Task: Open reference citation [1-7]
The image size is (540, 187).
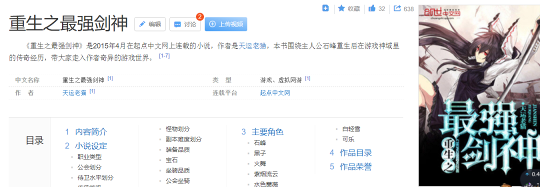Action: pyautogui.click(x=164, y=56)
